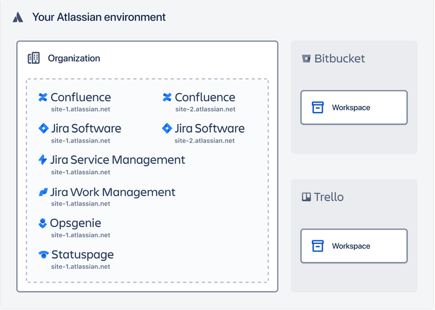Click the Atlassian logo icon
The width and height of the screenshot is (435, 310).
coord(18,17)
